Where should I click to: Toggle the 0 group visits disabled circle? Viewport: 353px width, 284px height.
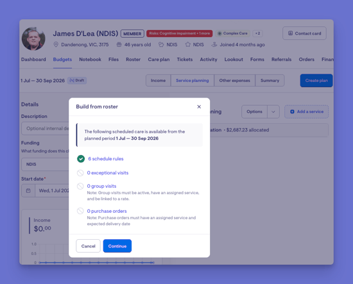pyautogui.click(x=80, y=186)
